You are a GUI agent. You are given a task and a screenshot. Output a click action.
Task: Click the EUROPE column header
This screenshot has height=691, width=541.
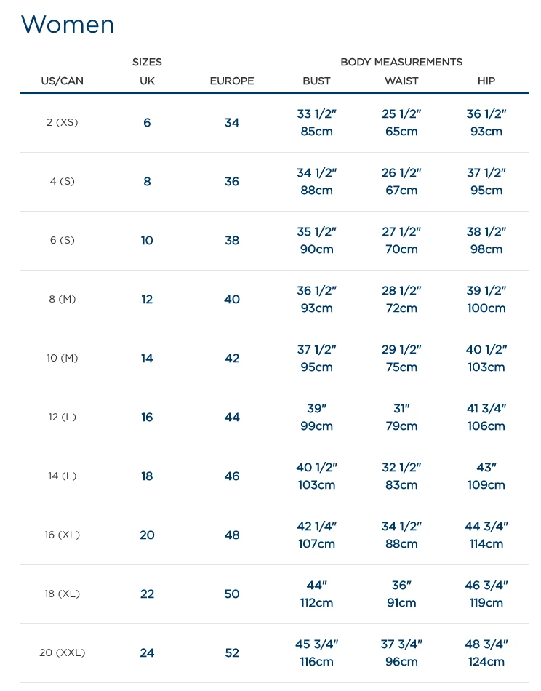(232, 81)
